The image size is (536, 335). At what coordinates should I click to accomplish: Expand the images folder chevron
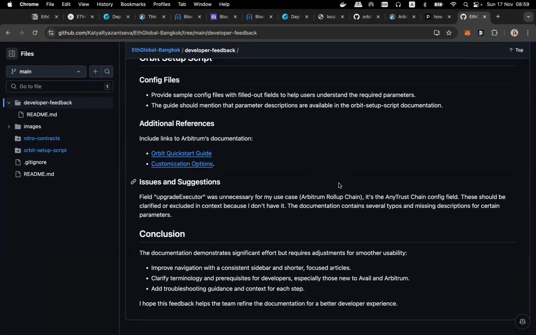tap(9, 127)
